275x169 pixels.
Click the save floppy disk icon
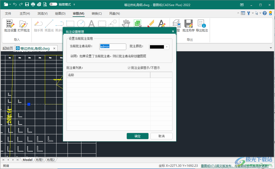coord(27,4)
